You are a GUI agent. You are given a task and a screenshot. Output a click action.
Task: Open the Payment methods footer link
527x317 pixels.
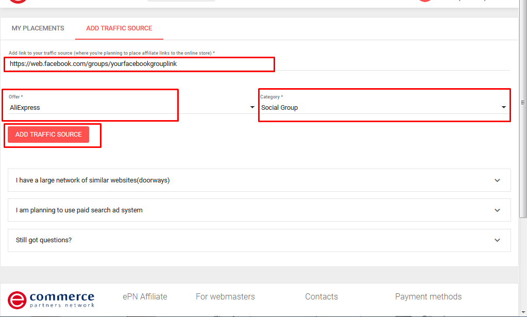tap(428, 296)
